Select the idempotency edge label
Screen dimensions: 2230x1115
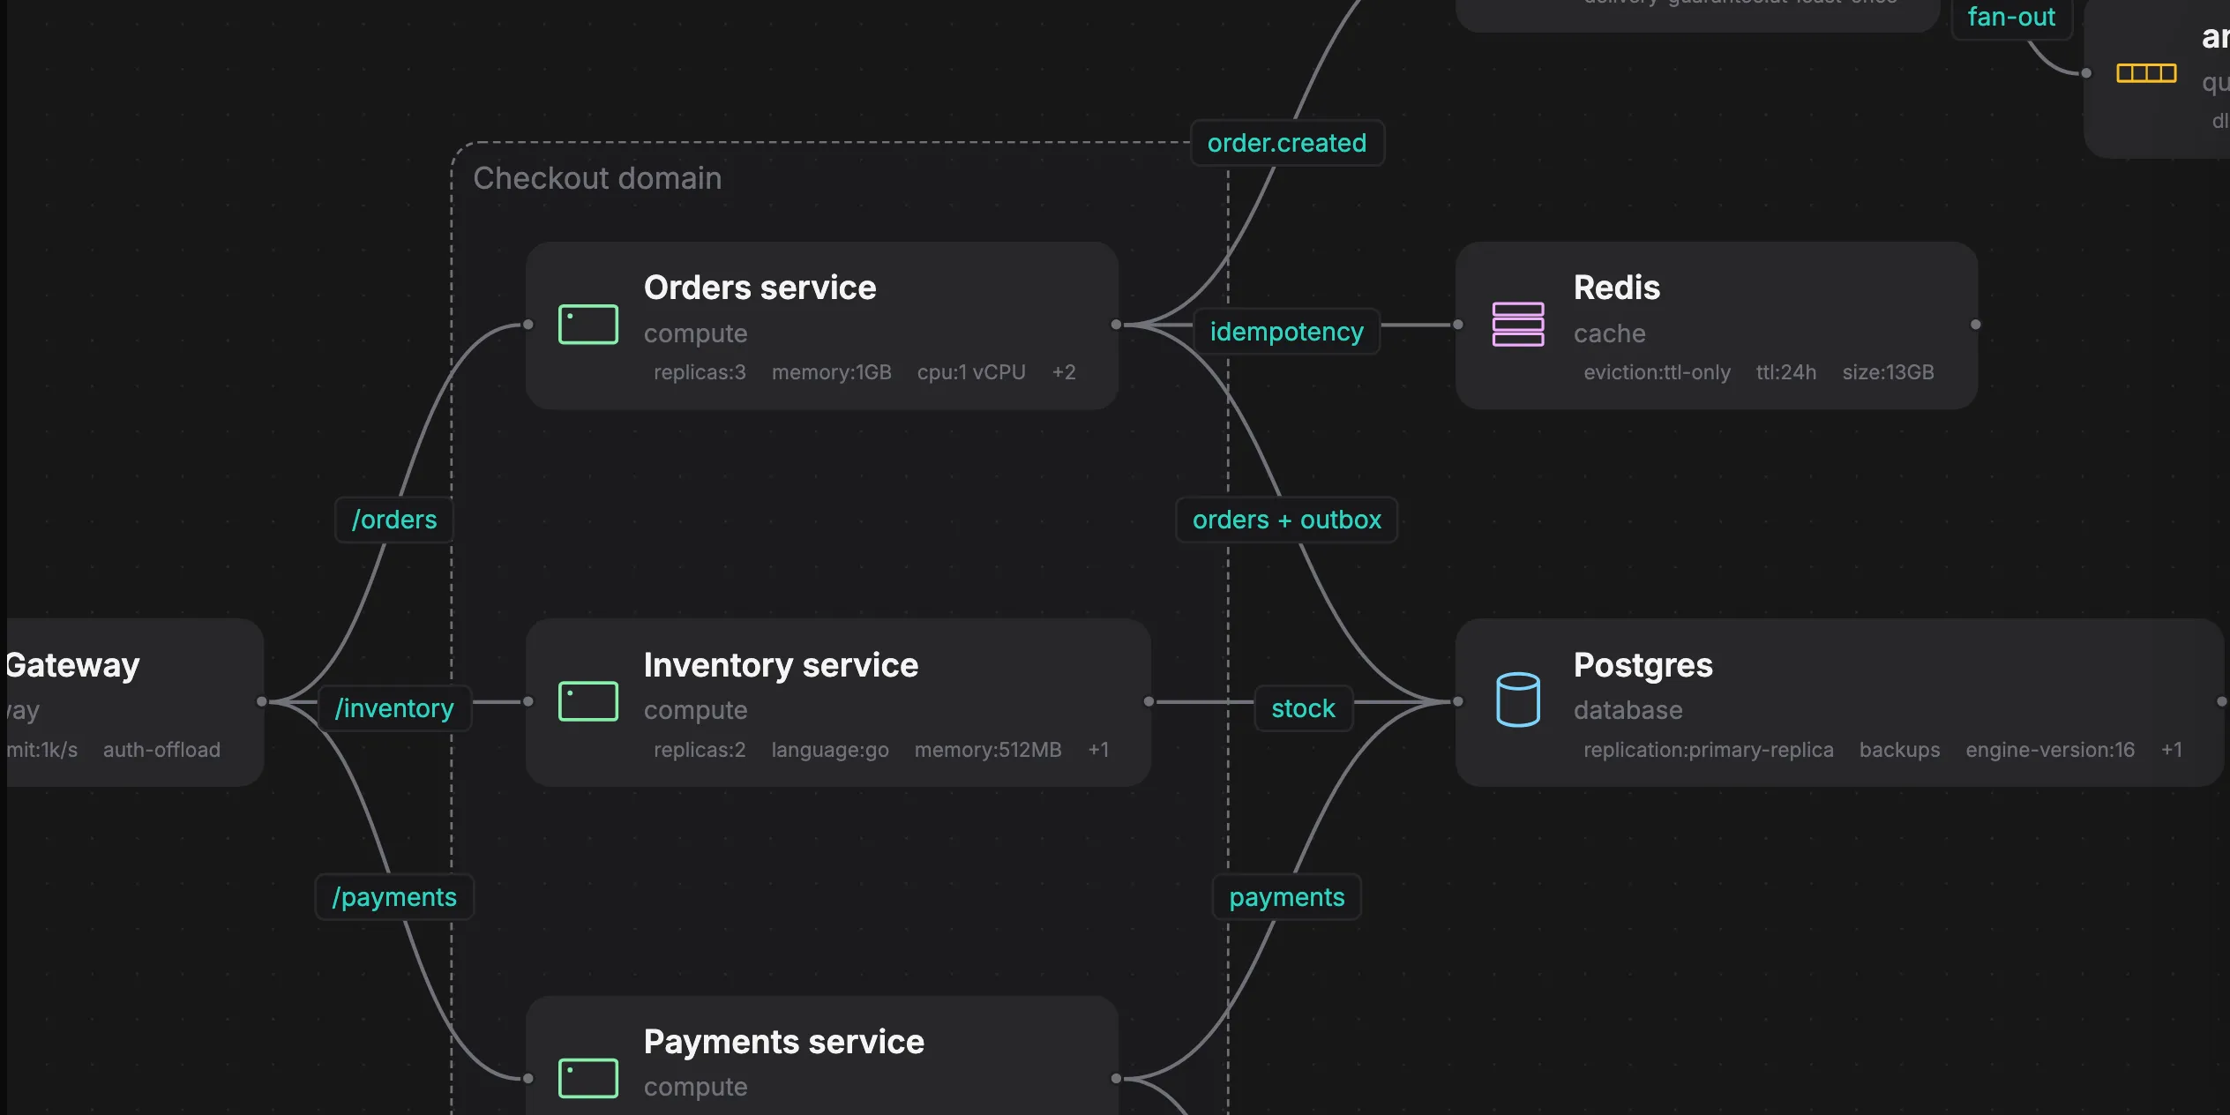click(x=1287, y=332)
